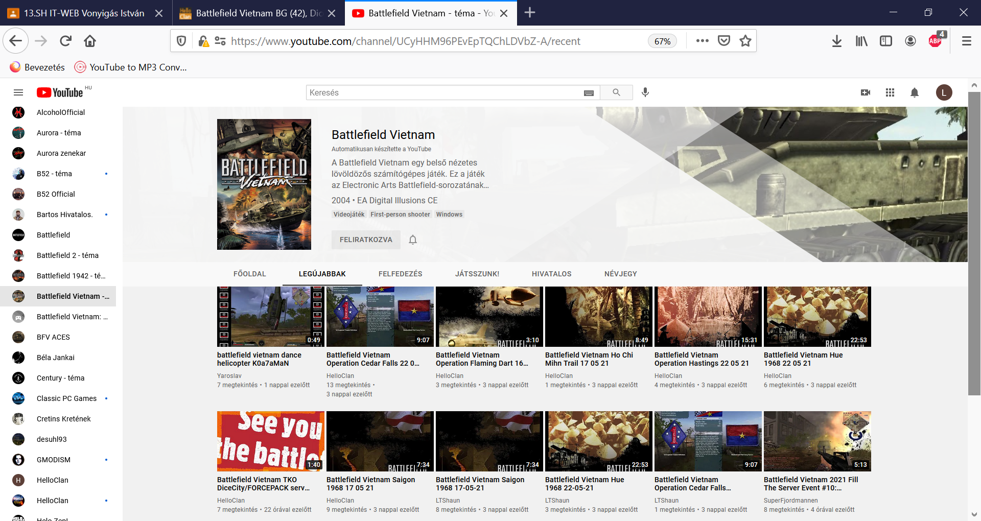Save page to Pocket icon
981x521 pixels.
(724, 41)
